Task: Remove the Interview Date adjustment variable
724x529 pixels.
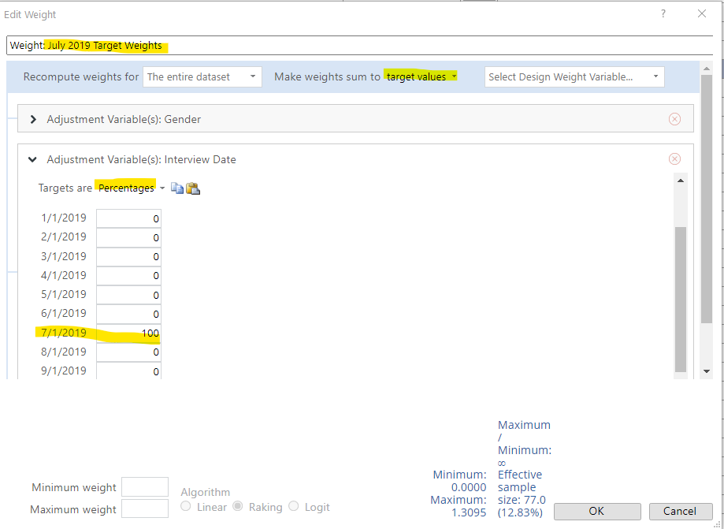Action: pyautogui.click(x=674, y=159)
